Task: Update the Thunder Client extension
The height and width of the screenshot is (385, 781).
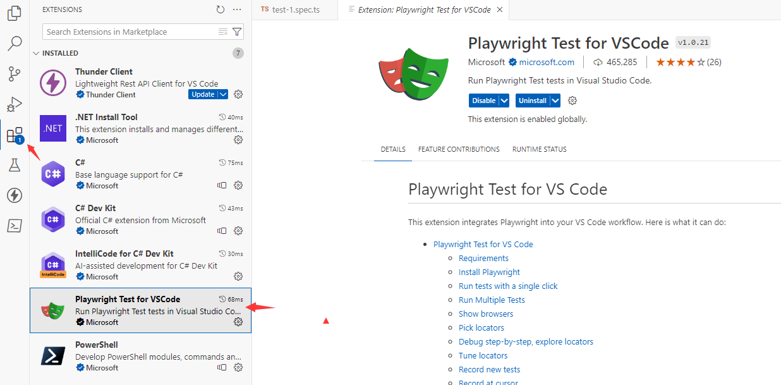Action: tap(203, 94)
